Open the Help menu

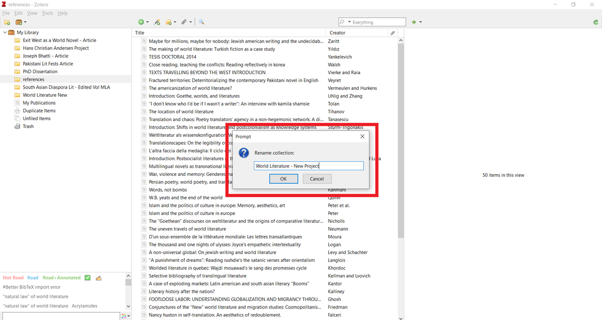[62, 13]
